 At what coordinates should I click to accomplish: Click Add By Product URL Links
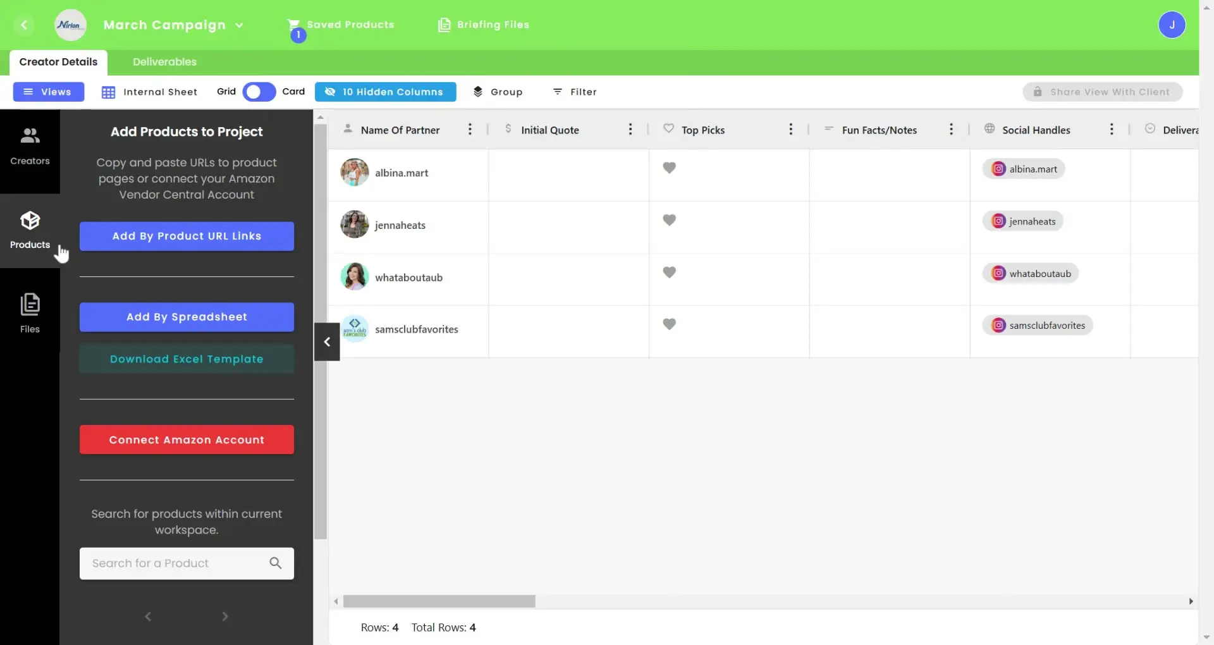(x=187, y=235)
